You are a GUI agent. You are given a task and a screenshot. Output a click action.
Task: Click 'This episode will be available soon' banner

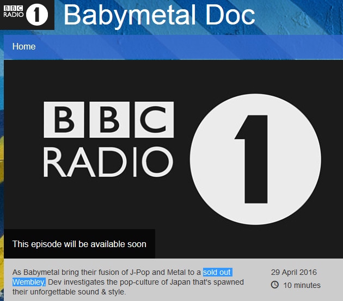click(79, 244)
